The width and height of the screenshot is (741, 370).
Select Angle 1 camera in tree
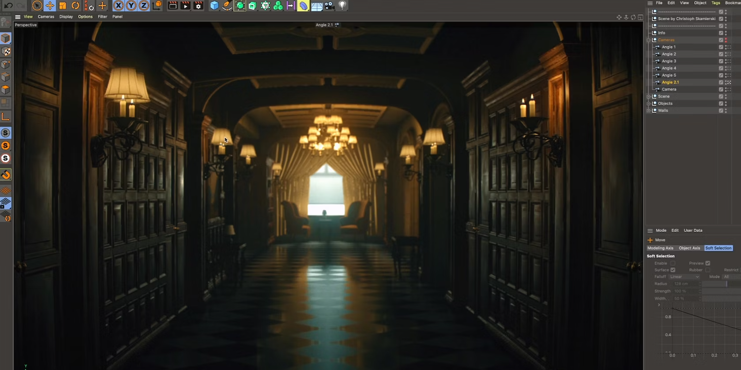point(669,47)
